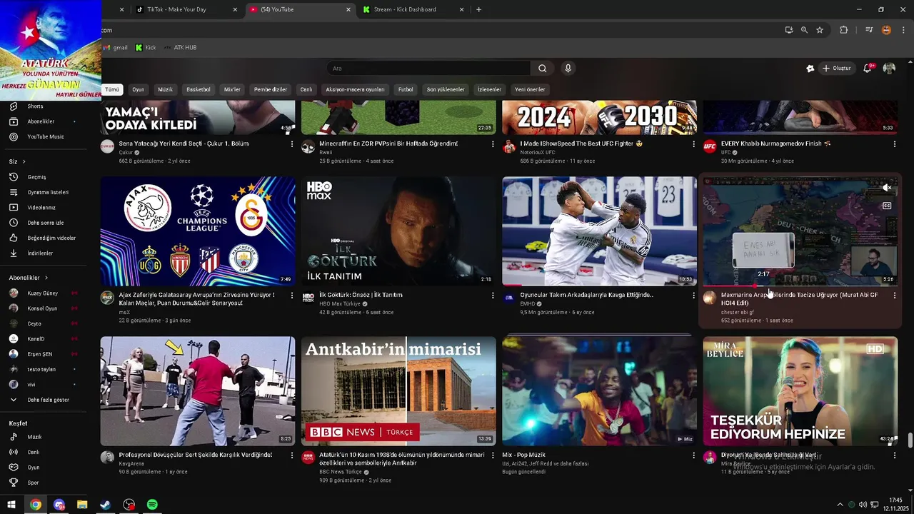Image resolution: width=914 pixels, height=514 pixels.
Task: Open Kuzey Güney subscription channel
Action: tap(43, 293)
